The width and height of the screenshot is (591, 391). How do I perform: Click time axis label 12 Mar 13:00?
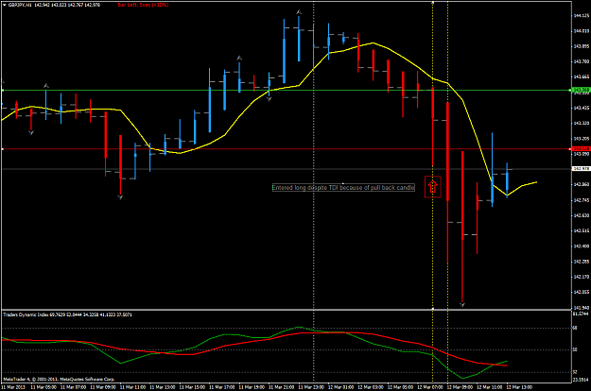coord(519,387)
